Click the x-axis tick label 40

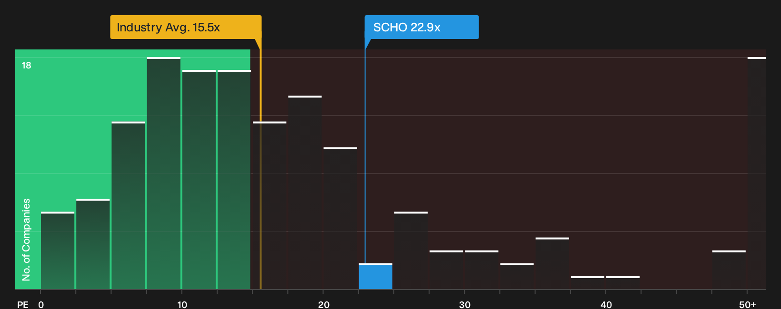(x=606, y=305)
